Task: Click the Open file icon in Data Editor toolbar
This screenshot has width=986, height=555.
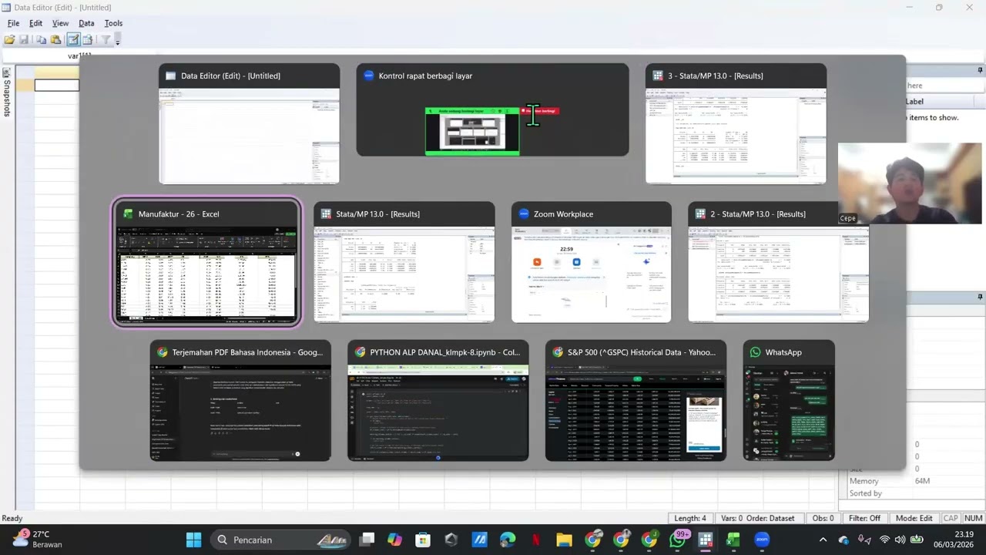Action: click(9, 39)
